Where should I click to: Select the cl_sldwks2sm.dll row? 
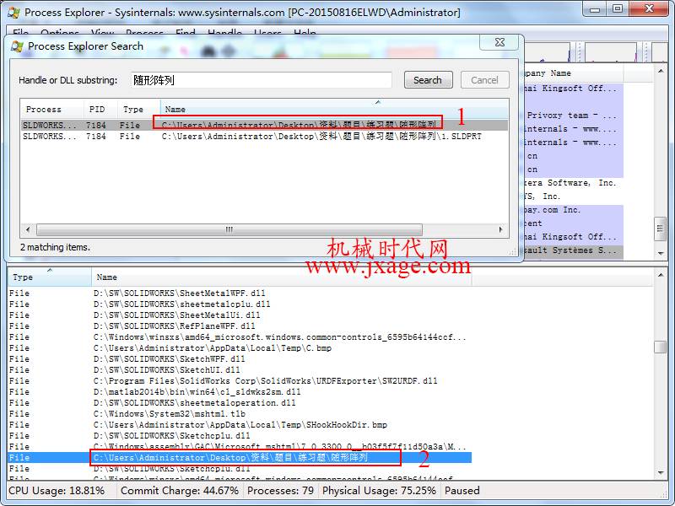pyautogui.click(x=240, y=391)
